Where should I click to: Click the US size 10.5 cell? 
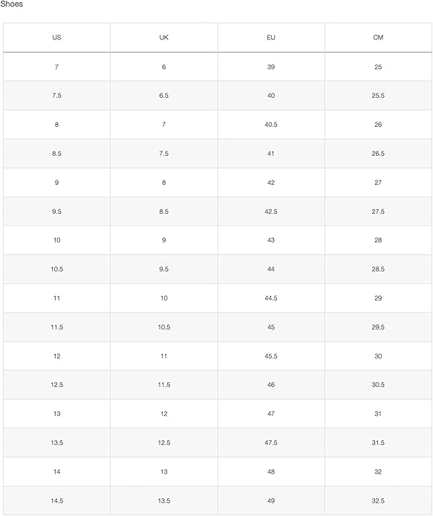point(56,269)
